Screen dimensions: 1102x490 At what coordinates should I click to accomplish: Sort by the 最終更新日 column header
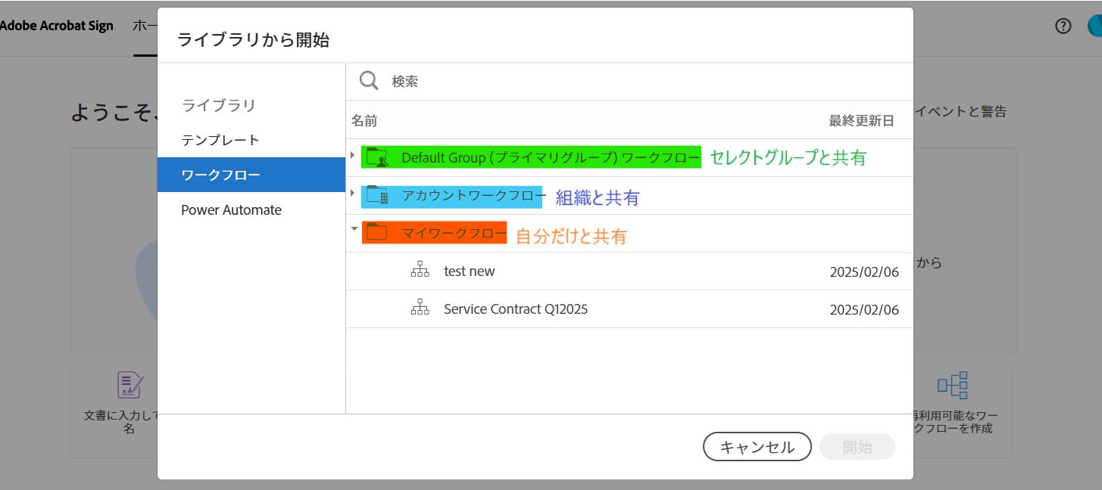click(862, 120)
